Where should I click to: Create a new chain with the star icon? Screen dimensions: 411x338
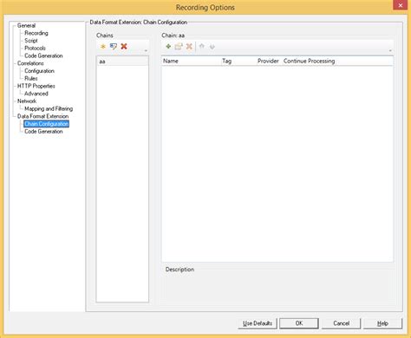coord(103,46)
